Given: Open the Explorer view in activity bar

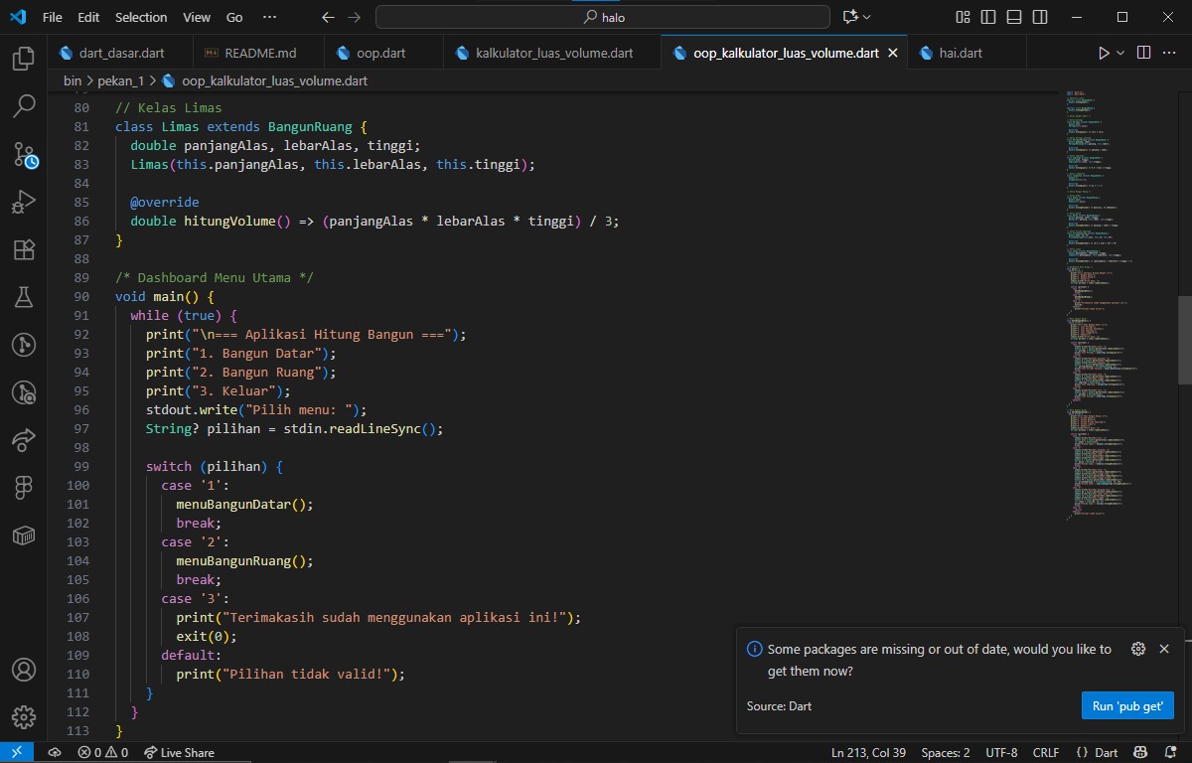Looking at the screenshot, I should click(24, 59).
